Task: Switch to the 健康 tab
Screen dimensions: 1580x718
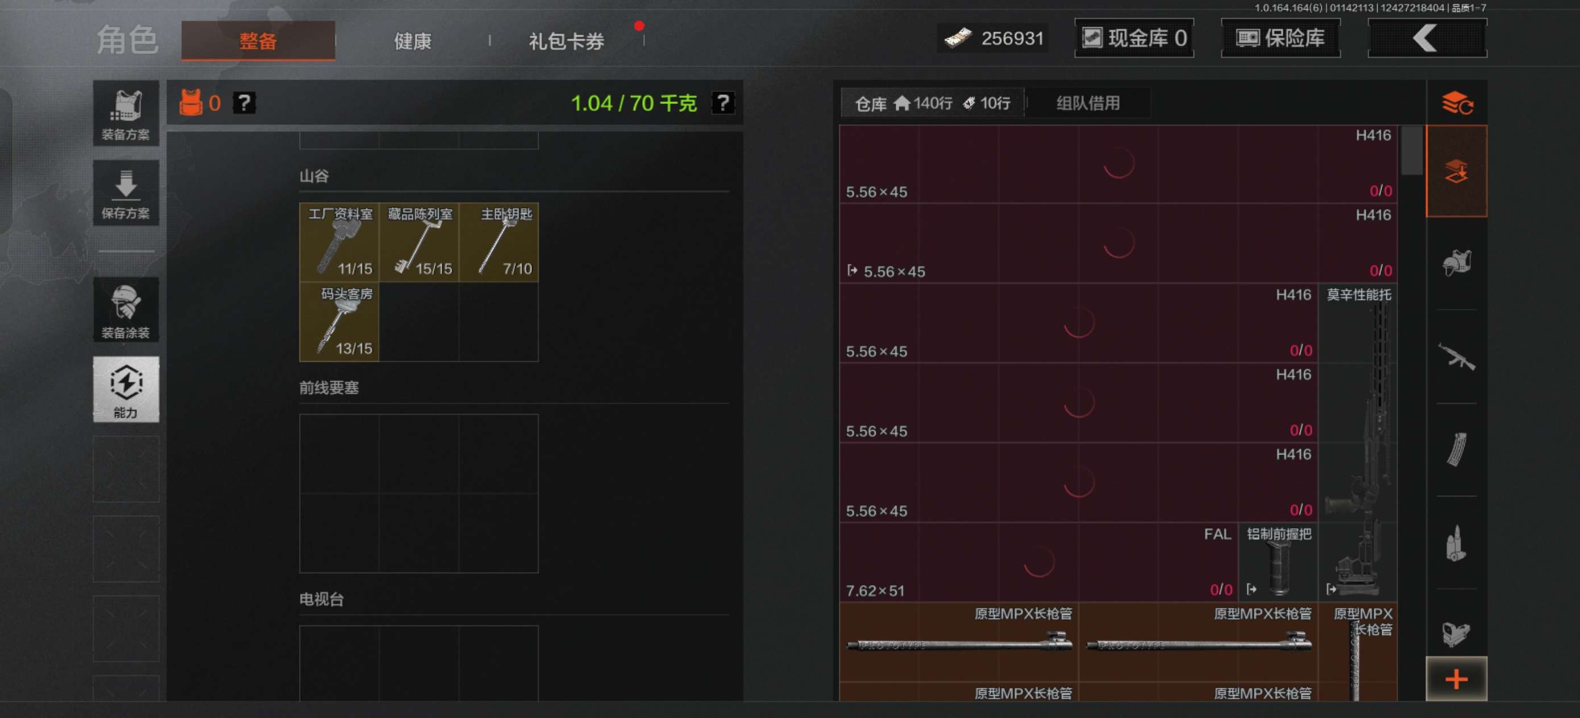Action: [x=411, y=41]
